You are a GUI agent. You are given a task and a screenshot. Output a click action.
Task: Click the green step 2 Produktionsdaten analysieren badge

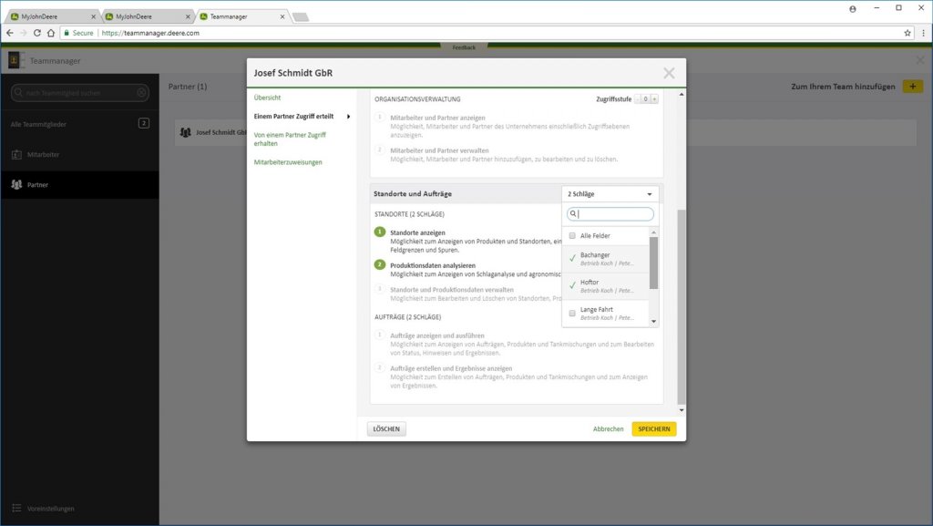380,264
